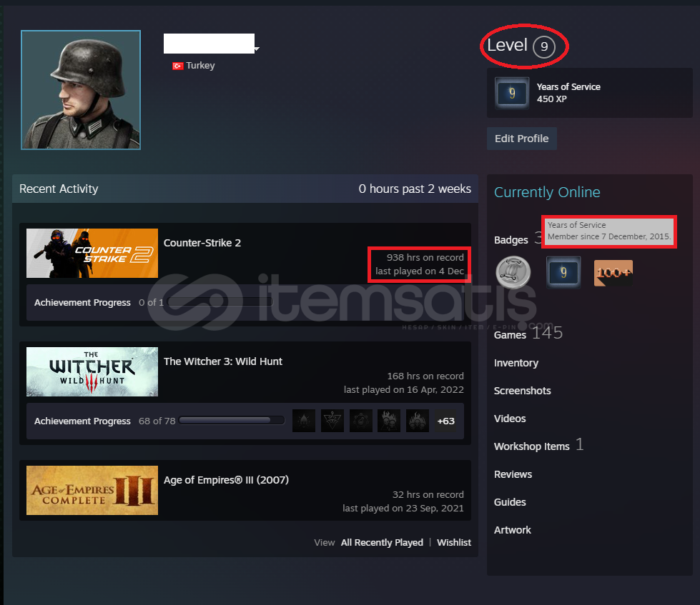This screenshot has width=700, height=605.
Task: Click last played on 23 Sep, 2021 text
Action: pyautogui.click(x=403, y=509)
